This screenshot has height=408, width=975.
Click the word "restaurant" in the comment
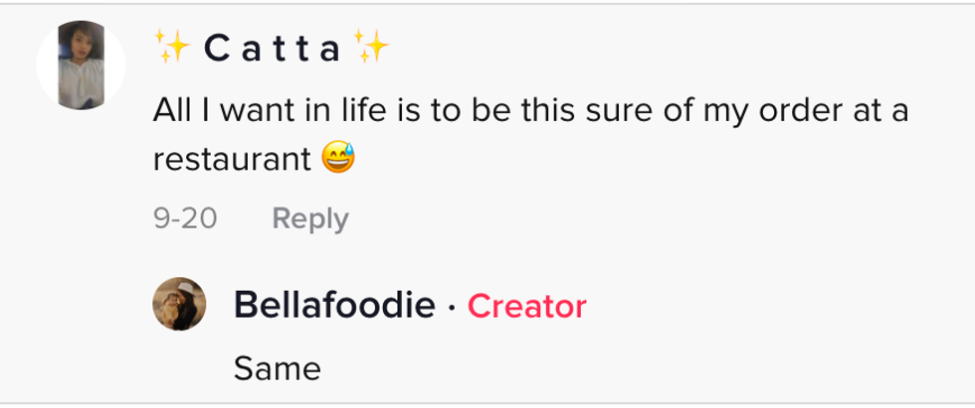(x=232, y=159)
